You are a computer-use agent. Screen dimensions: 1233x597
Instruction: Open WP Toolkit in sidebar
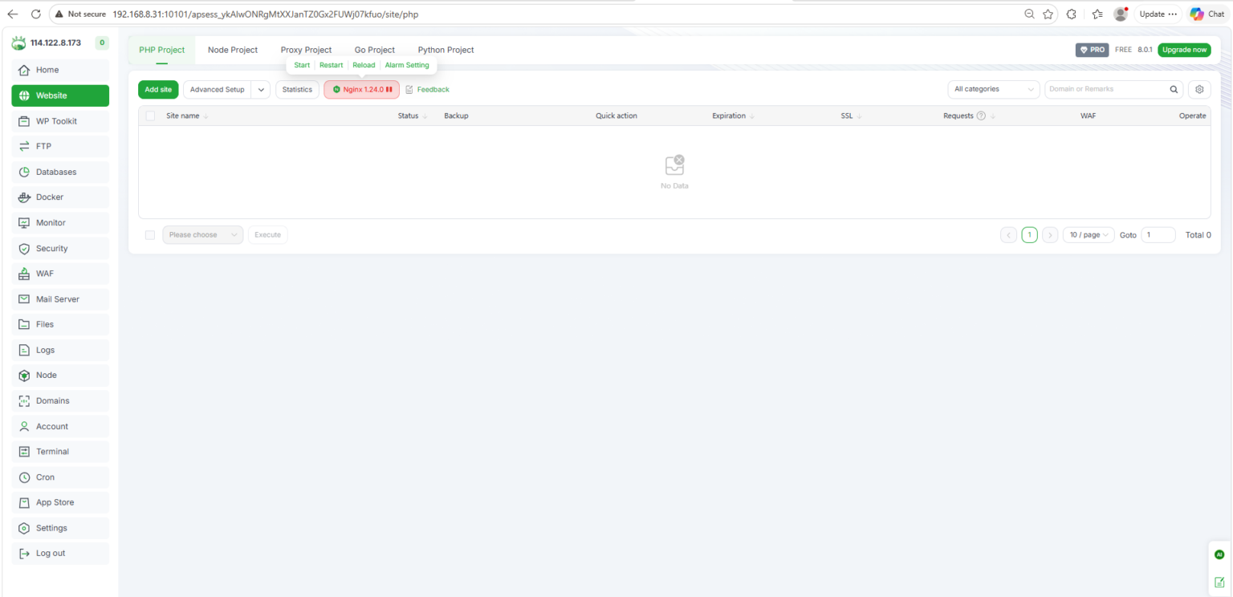point(60,121)
